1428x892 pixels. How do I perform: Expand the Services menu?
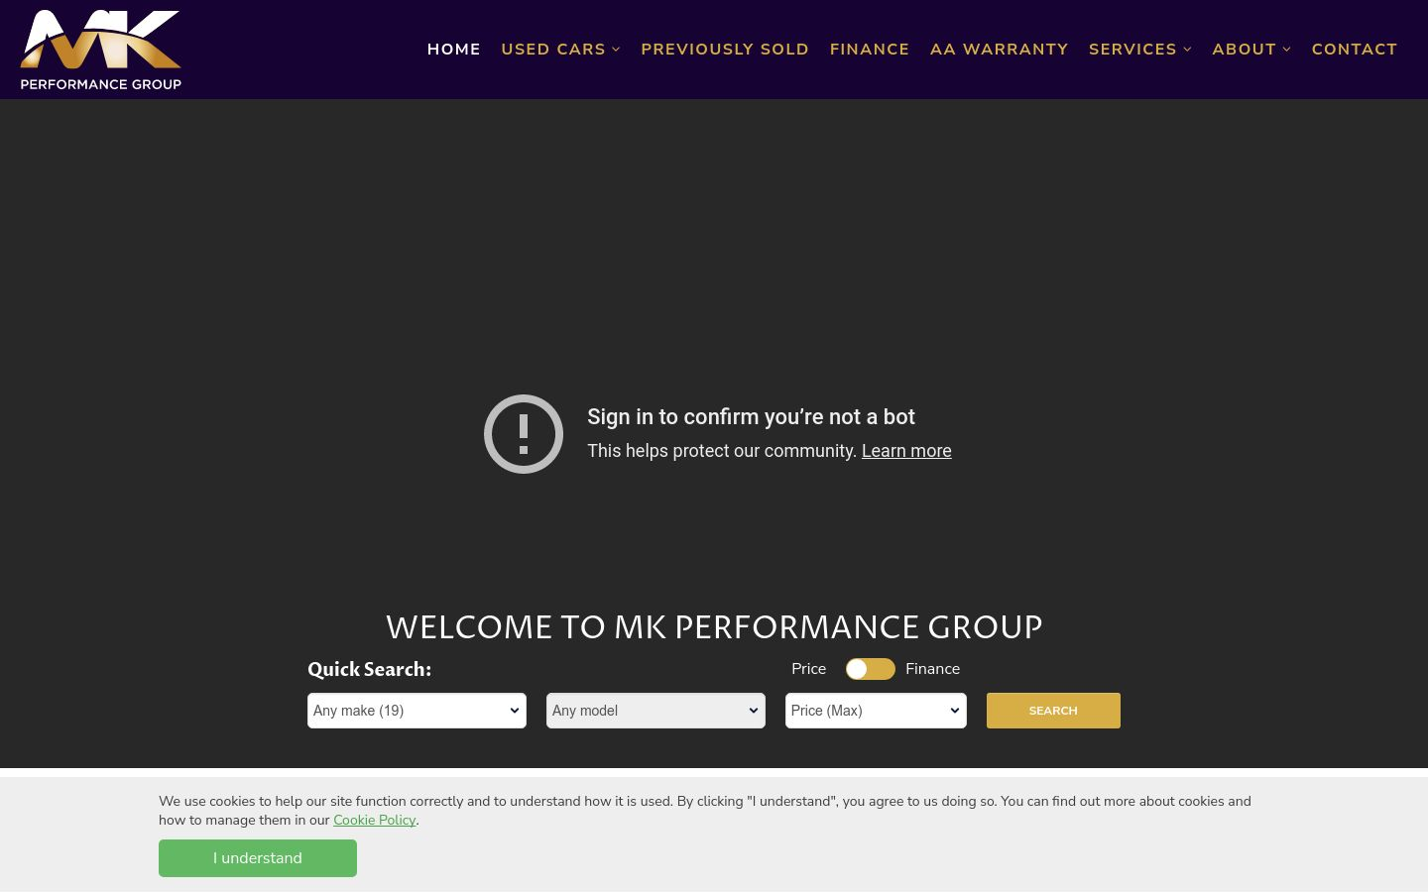(x=1140, y=50)
